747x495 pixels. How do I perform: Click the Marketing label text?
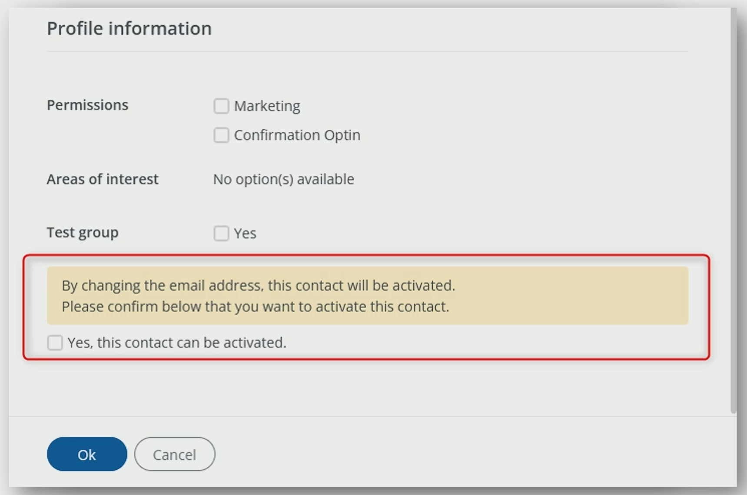[x=267, y=106]
